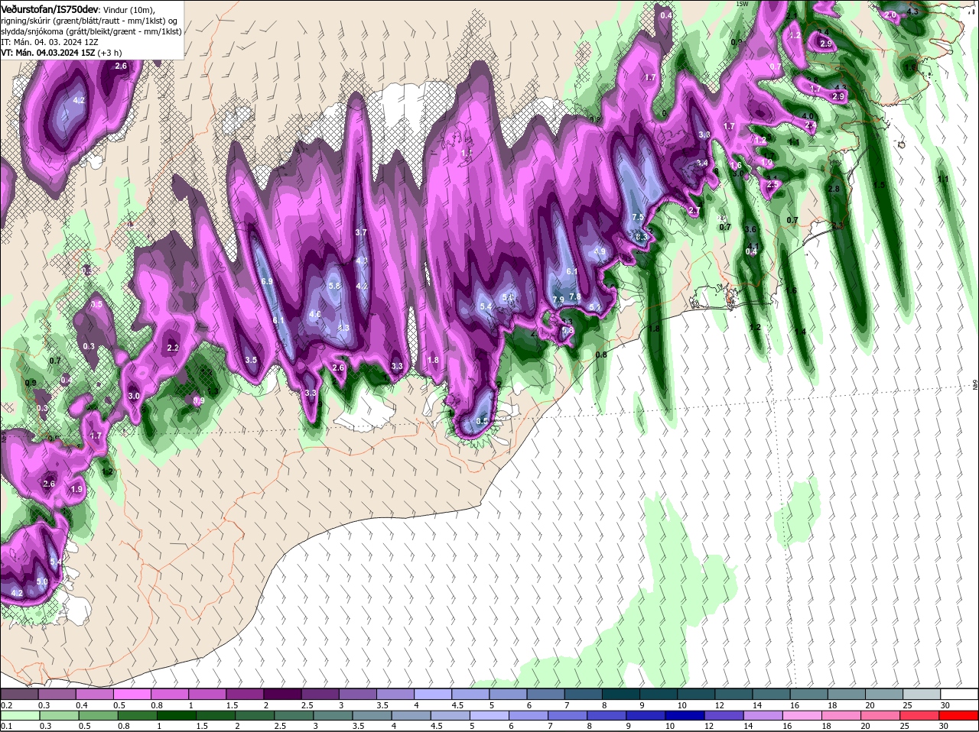Pick upper legend white swatch labeled 30
The image size is (979, 732).
point(959,694)
